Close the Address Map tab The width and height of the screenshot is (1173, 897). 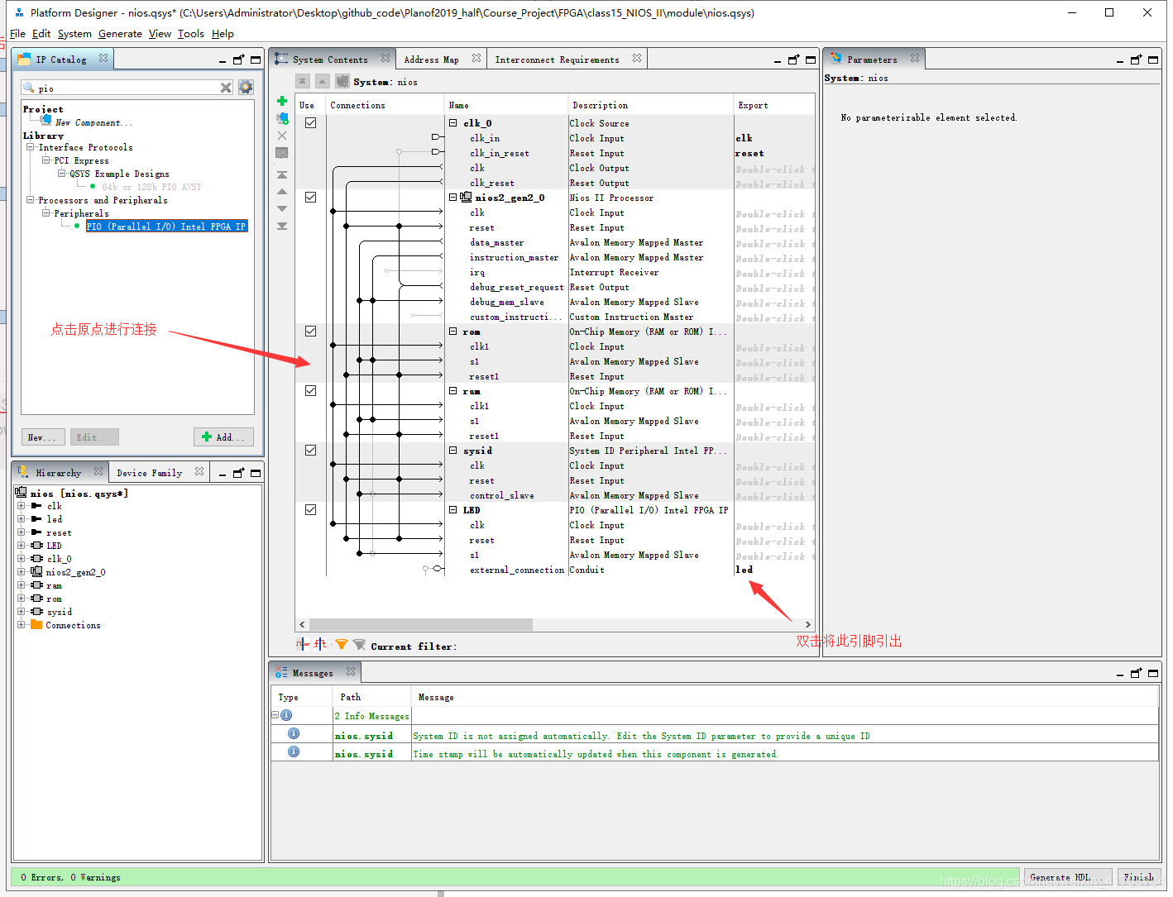tap(476, 59)
